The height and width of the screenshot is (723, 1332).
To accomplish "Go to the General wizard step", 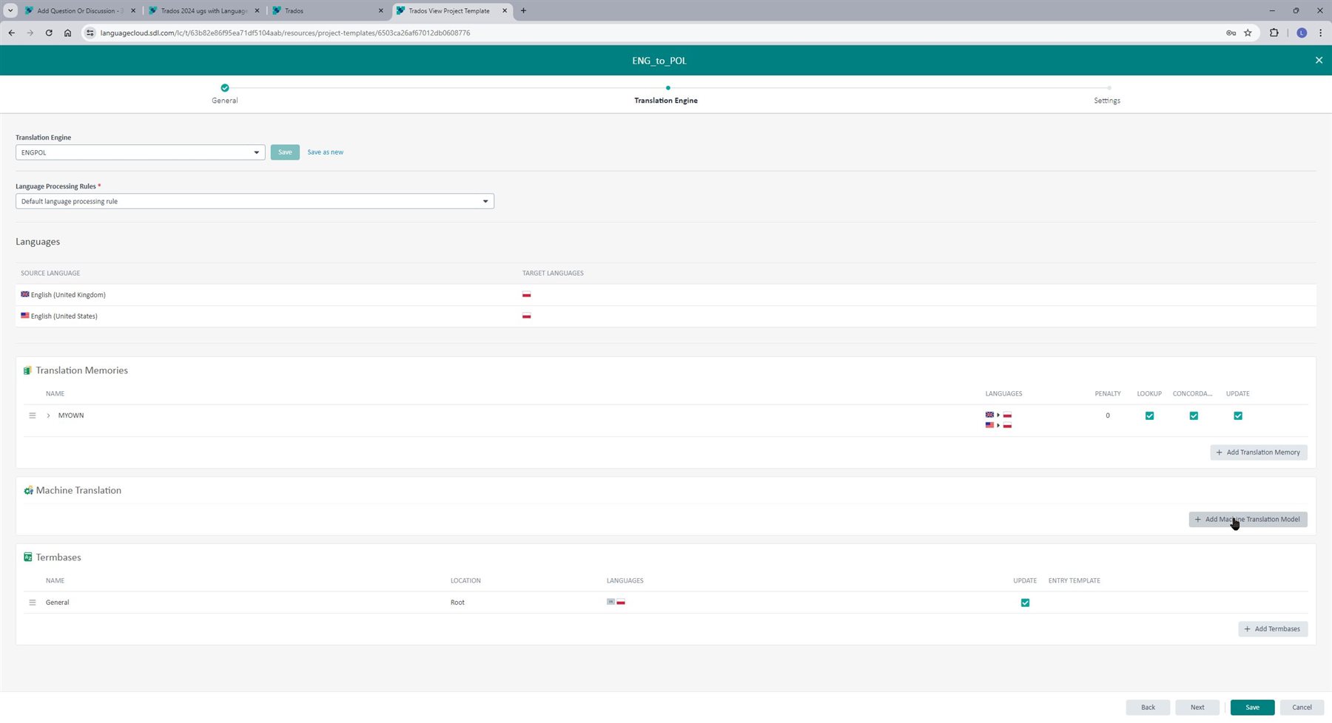I will pos(224,94).
